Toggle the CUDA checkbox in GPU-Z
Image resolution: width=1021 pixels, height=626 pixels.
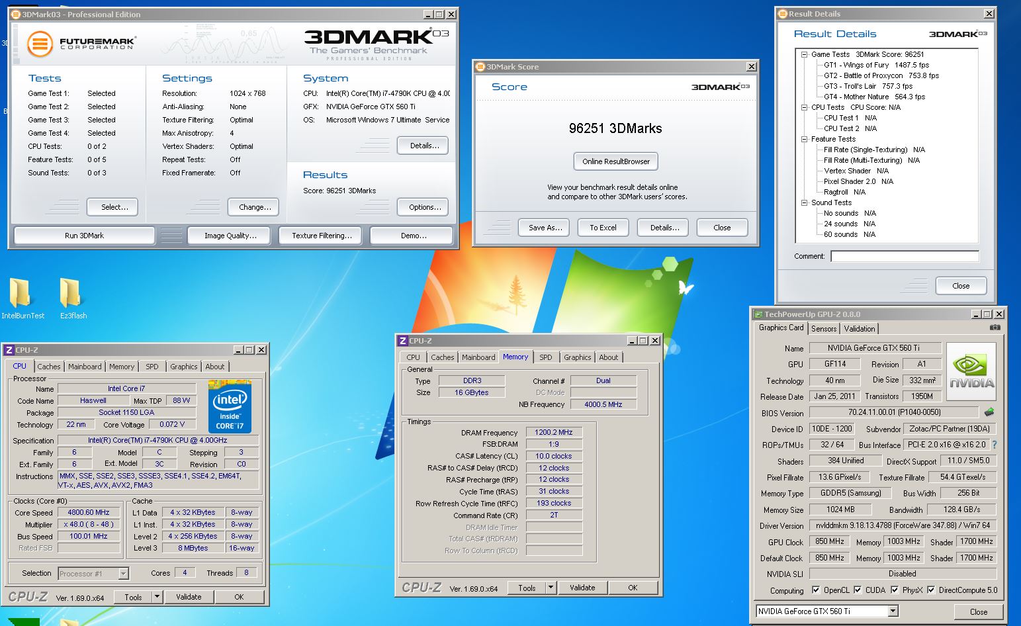pos(858,590)
